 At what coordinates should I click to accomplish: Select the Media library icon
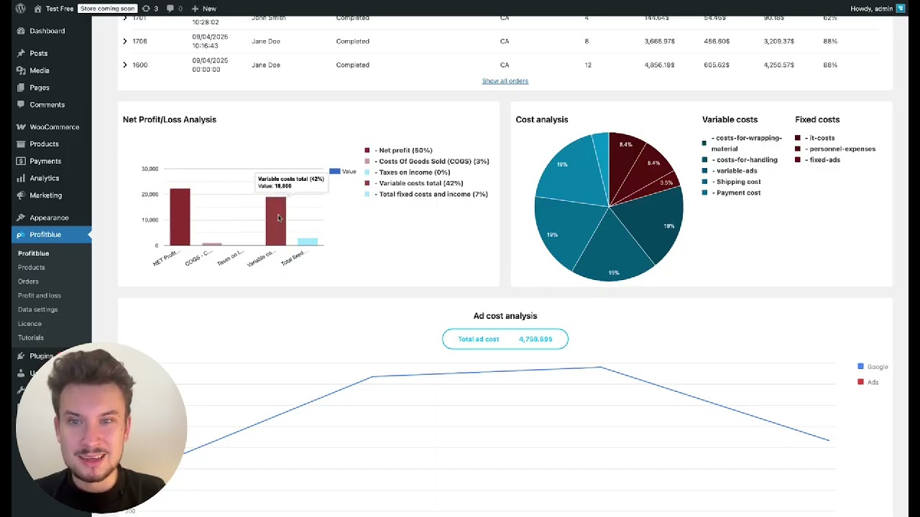pos(22,70)
